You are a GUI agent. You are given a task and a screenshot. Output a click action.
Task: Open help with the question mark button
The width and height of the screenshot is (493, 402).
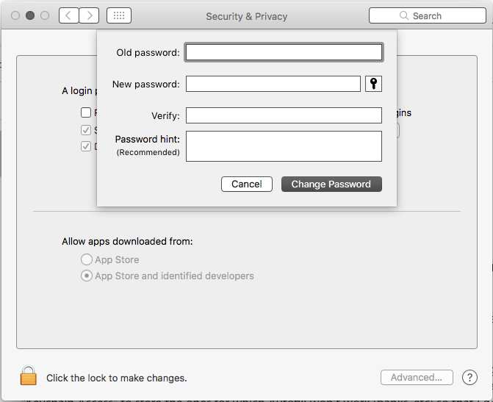[469, 377]
